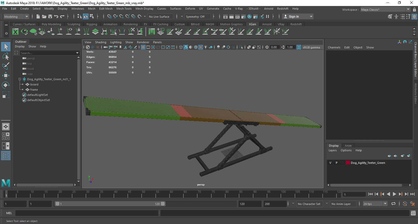This screenshot has height=224, width=418.
Task: Switch to the Poly Modeling shelf tab
Action: point(51,24)
